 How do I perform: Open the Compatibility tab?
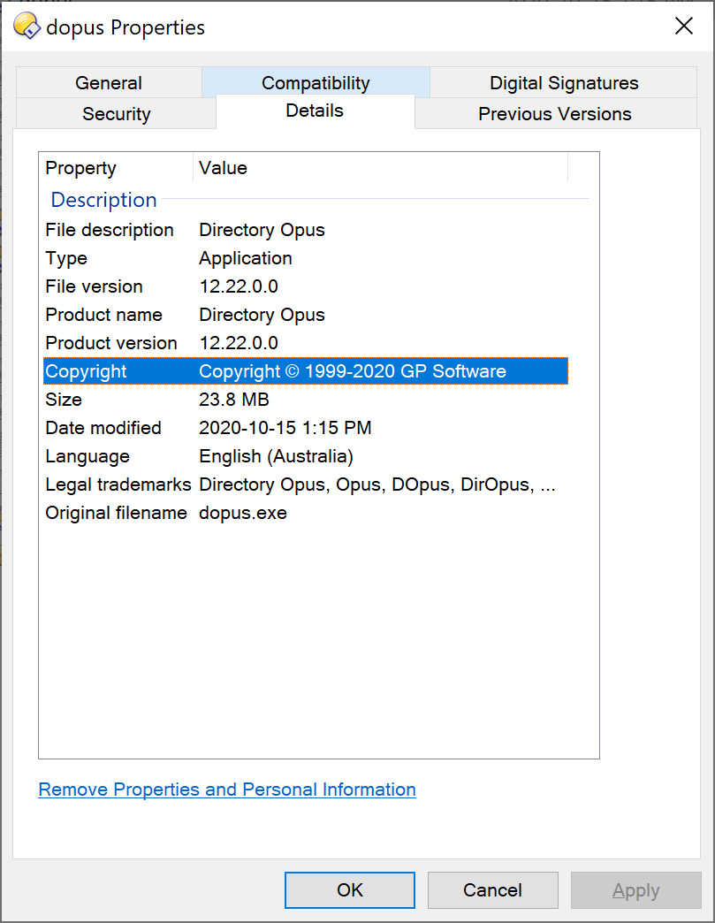(x=316, y=82)
